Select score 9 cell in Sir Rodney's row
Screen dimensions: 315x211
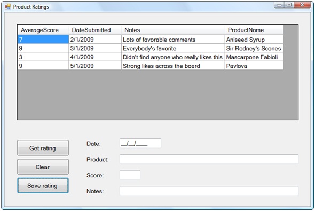[43, 48]
